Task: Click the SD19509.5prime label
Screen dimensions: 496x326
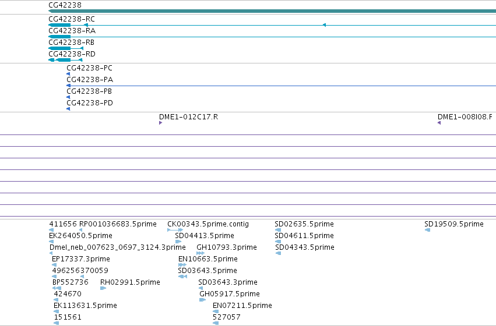Action: 454,224
